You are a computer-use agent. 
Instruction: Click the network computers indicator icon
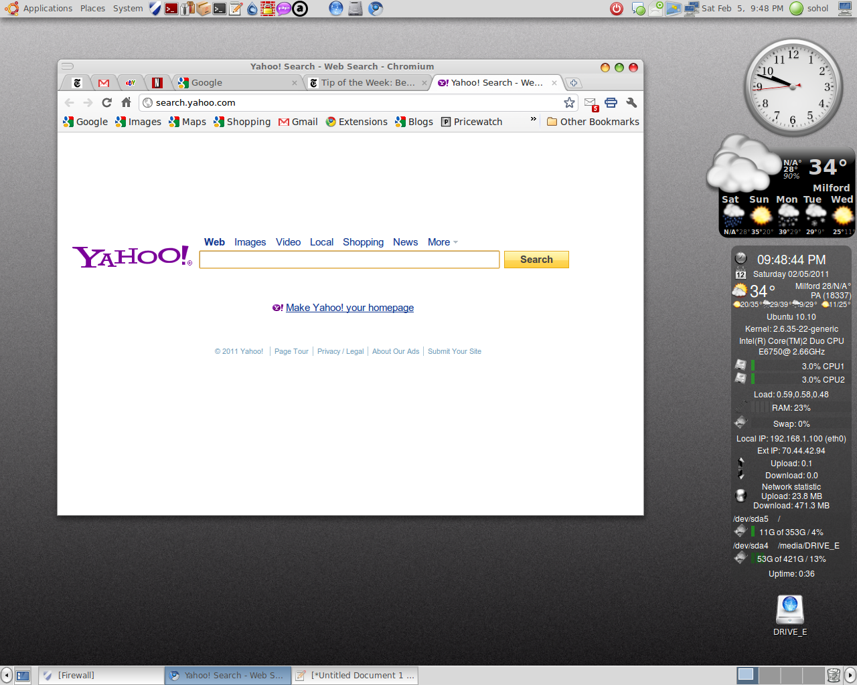coord(691,9)
